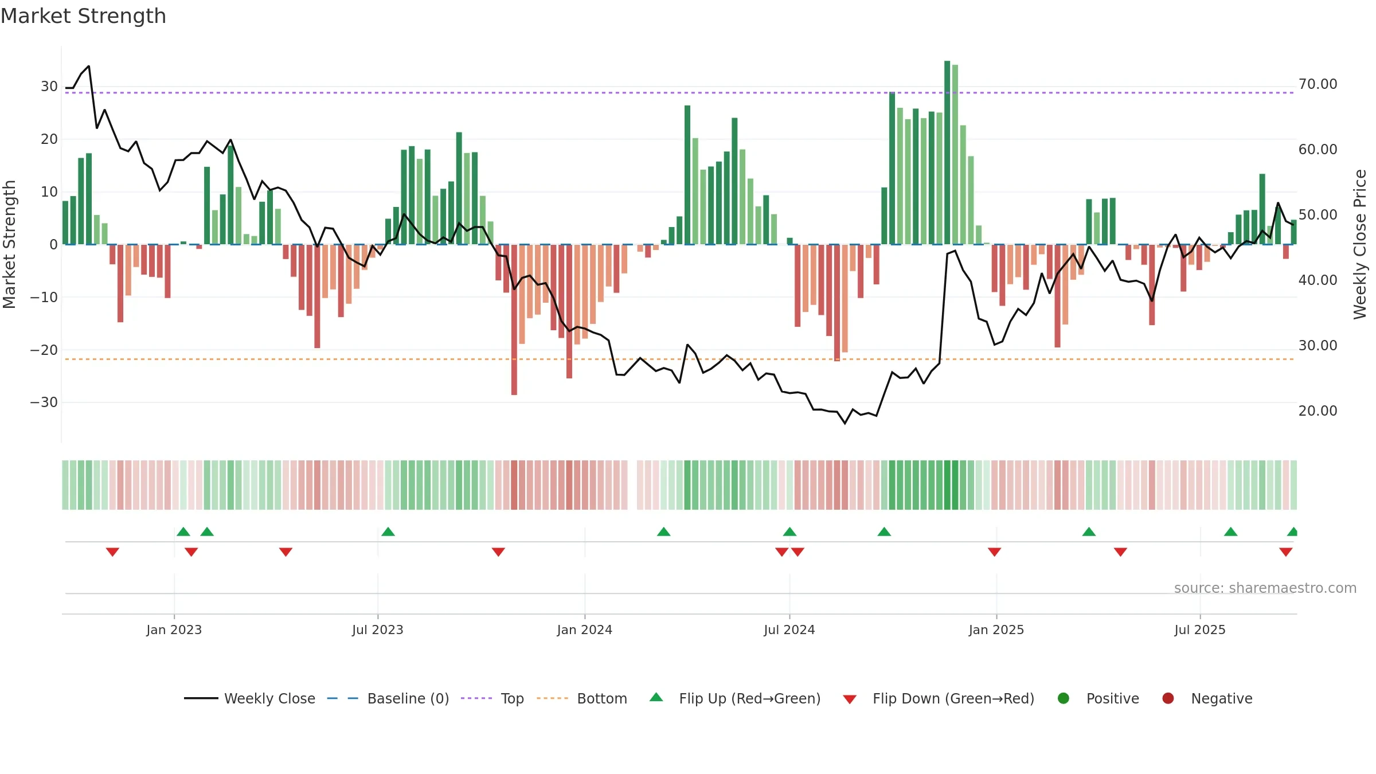Click the −30 tick on the strength axis
The image size is (1376, 774).
[x=44, y=402]
